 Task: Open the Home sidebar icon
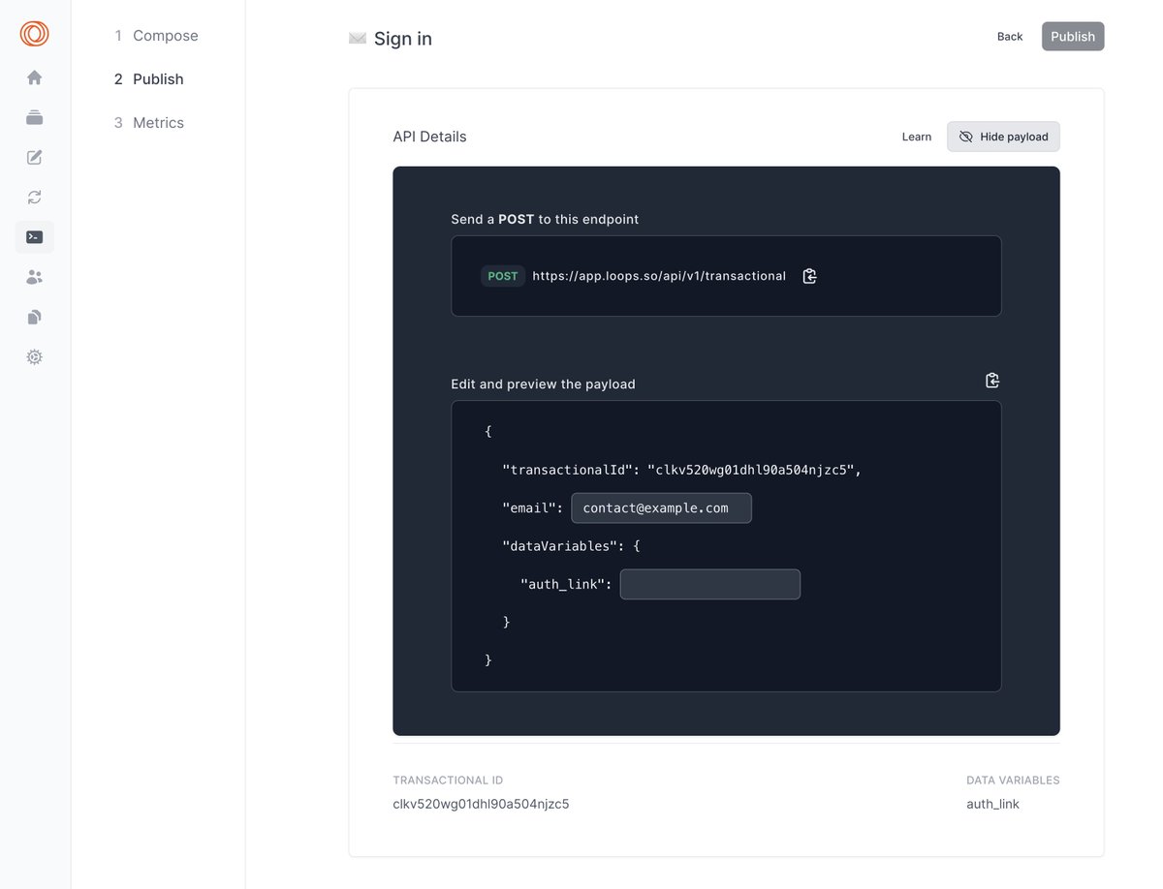click(34, 77)
